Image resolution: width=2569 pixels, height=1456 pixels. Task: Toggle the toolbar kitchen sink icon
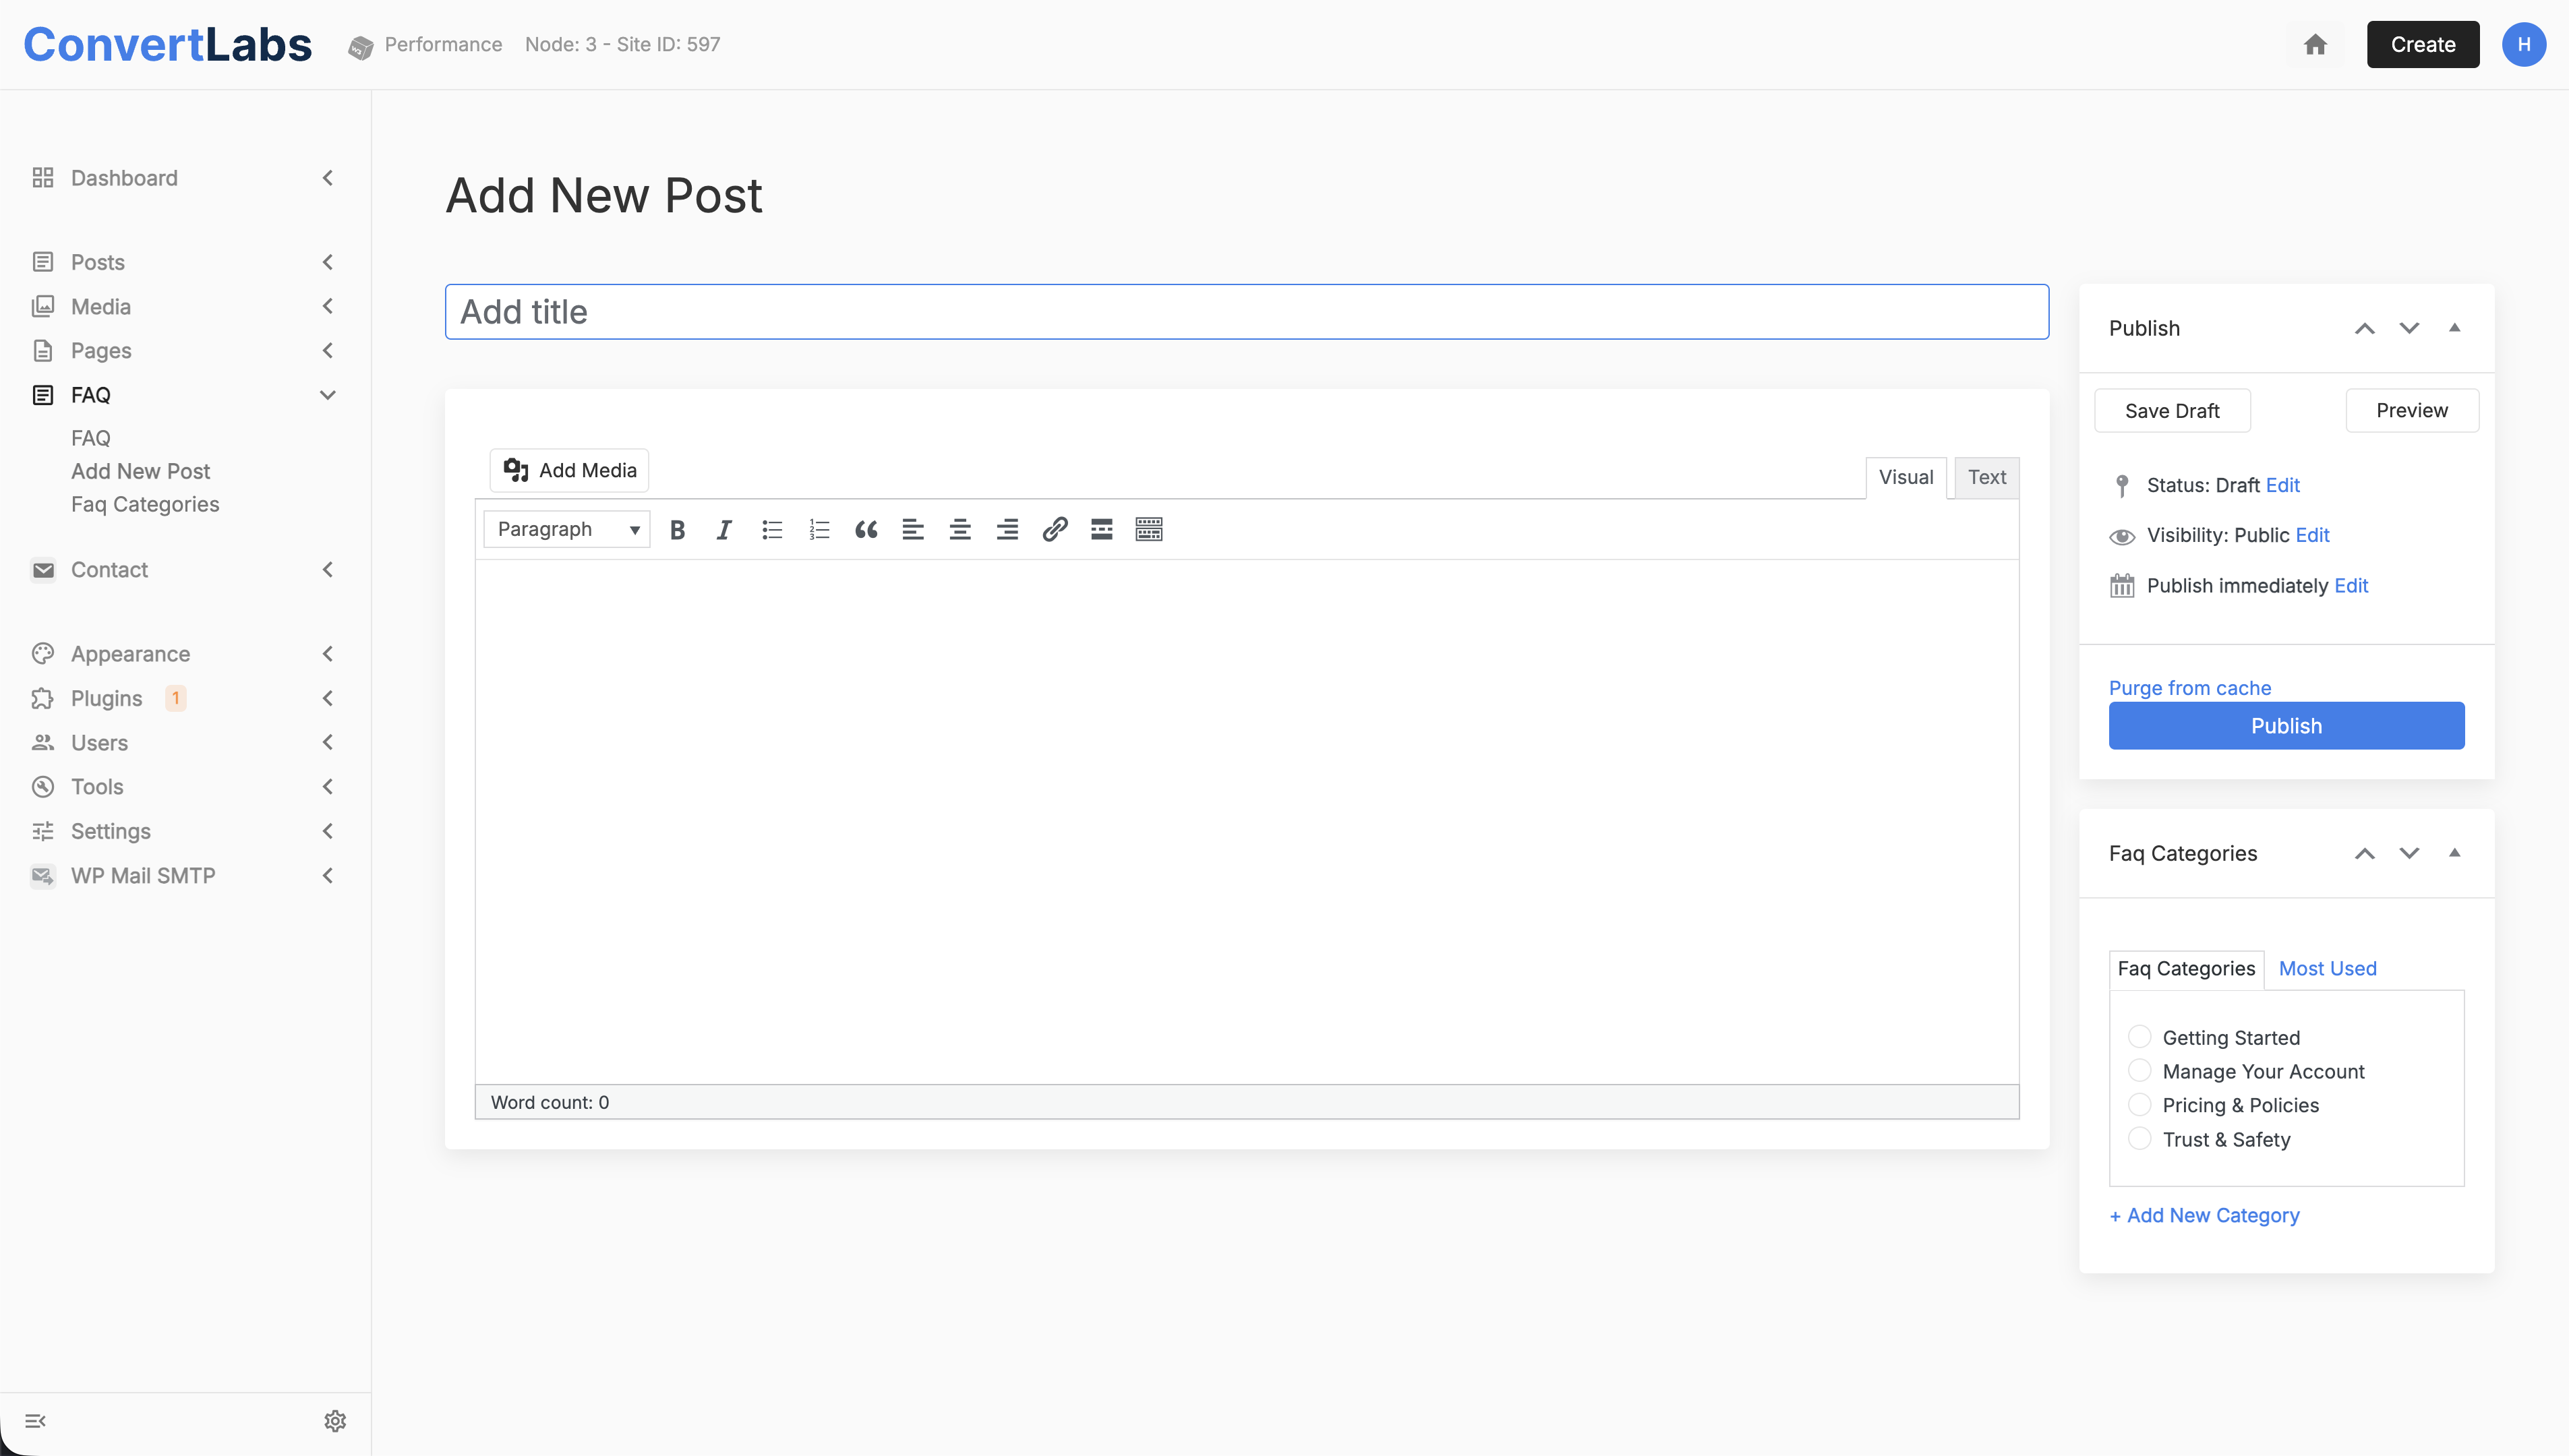1149,530
